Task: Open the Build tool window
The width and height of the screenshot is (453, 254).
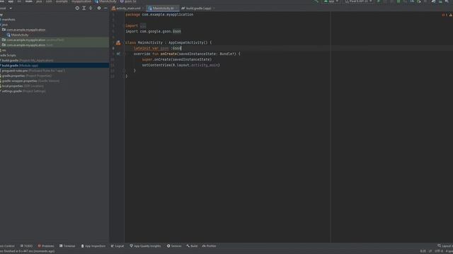Action: [x=192, y=246]
